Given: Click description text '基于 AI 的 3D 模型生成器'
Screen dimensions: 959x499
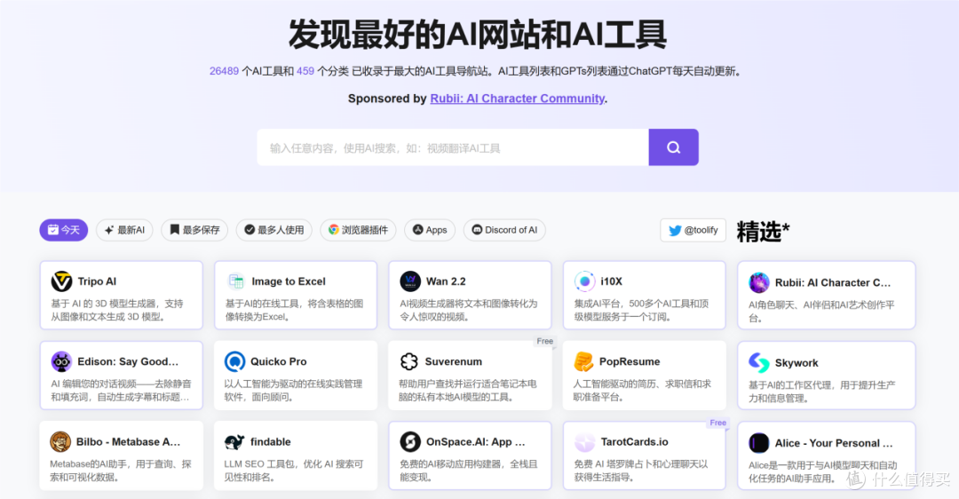Looking at the screenshot, I should point(103,304).
